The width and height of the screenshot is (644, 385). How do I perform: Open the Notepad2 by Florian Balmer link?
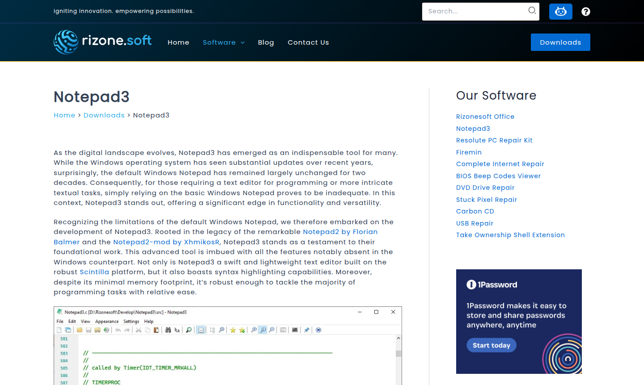pos(340,231)
